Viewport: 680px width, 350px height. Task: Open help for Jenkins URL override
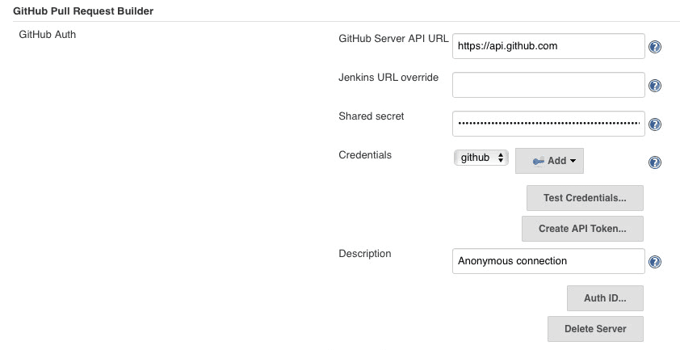[x=655, y=86]
